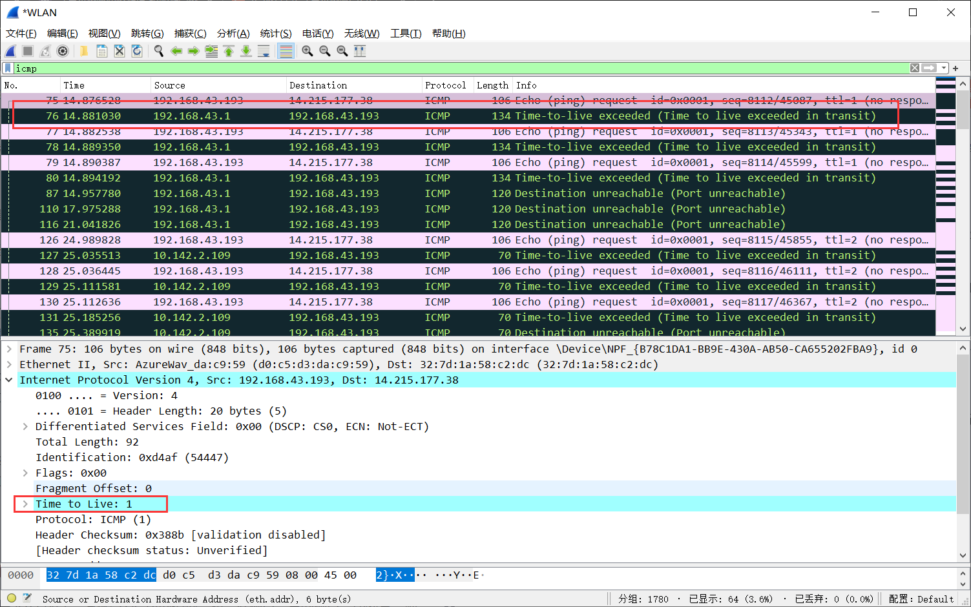Zoom out on the packet text
The width and height of the screenshot is (971, 607).
[x=325, y=51]
